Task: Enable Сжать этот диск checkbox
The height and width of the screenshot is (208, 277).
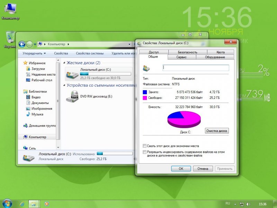Action: coord(144,146)
